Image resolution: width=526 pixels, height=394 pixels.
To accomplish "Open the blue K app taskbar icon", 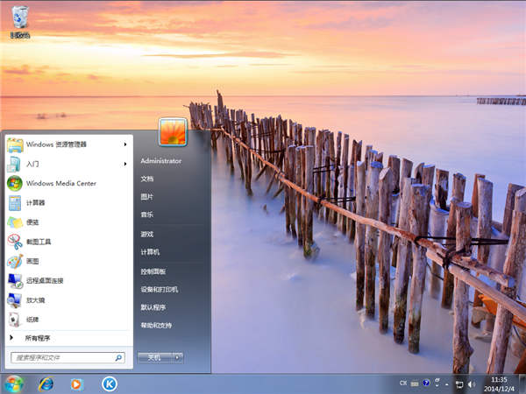I will [110, 384].
